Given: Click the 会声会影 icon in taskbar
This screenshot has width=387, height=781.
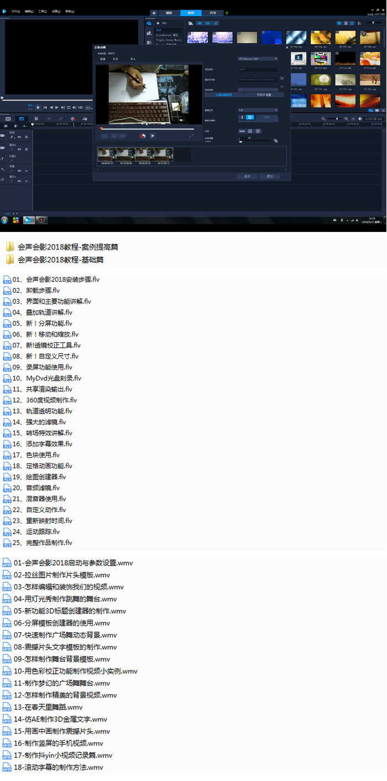Looking at the screenshot, I should click(x=28, y=220).
